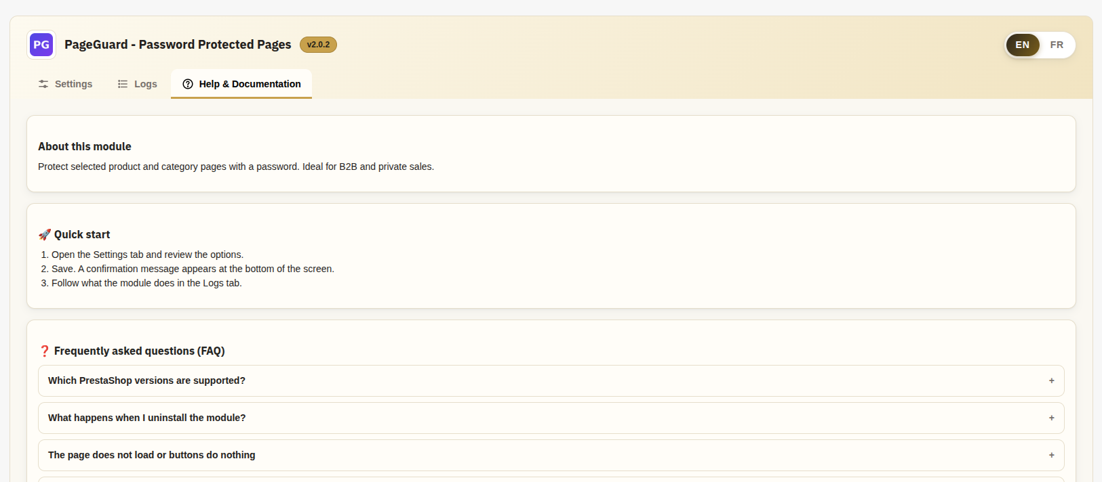Screen dimensions: 1102x482
Task: Expand 'What happens when I uninstall the module?'
Action: (x=551, y=418)
